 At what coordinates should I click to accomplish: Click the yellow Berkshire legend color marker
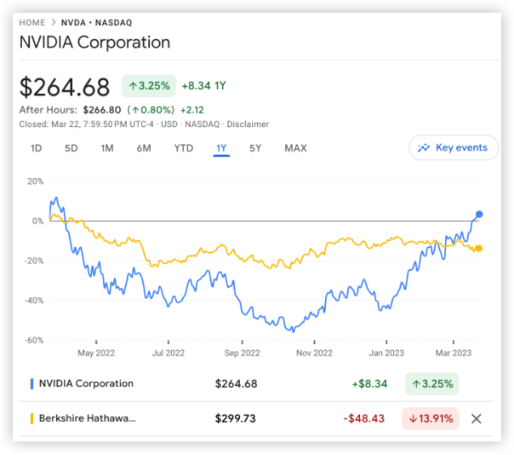click(32, 419)
